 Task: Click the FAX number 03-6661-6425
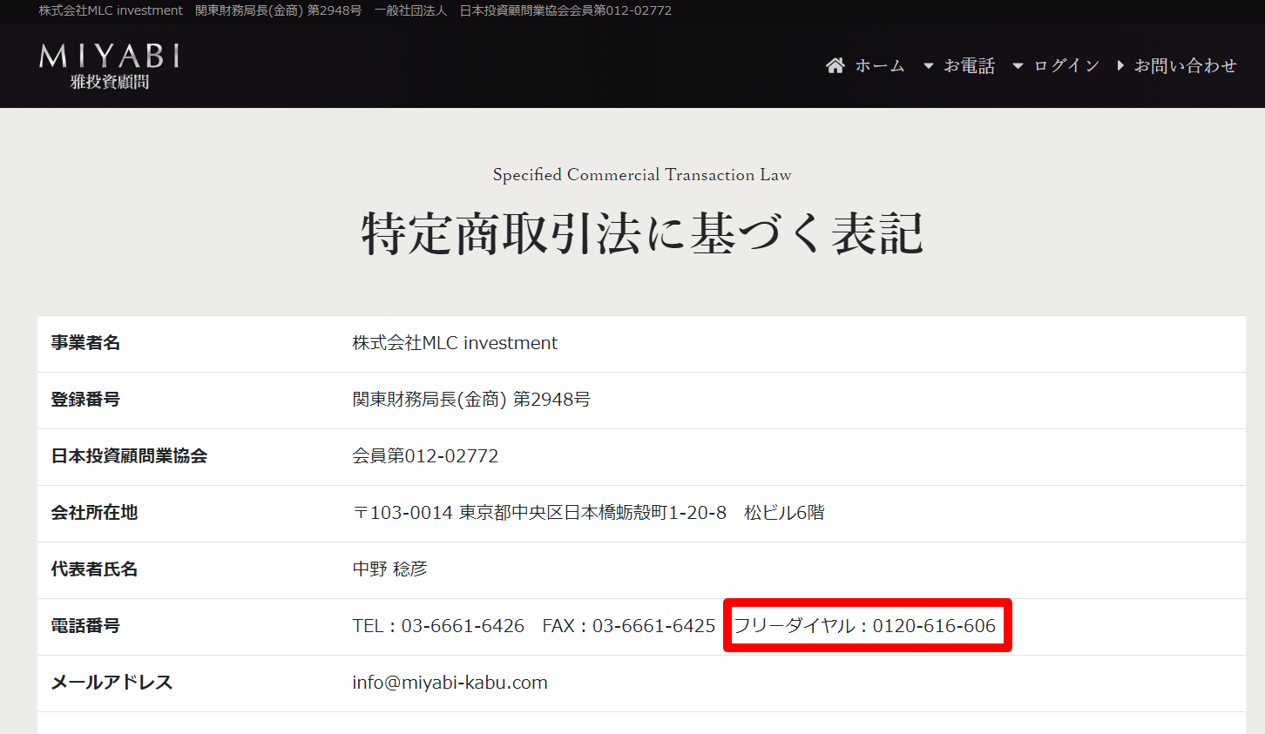tap(653, 626)
